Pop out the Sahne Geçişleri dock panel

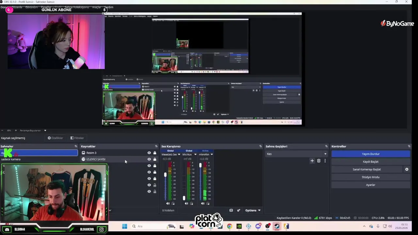pyautogui.click(x=326, y=146)
